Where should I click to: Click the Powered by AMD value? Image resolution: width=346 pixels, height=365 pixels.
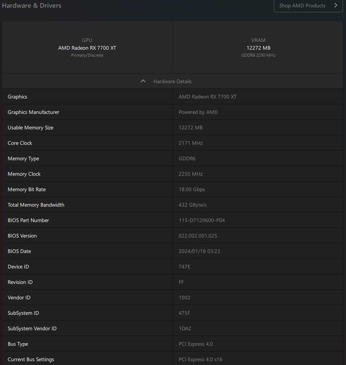click(x=198, y=112)
